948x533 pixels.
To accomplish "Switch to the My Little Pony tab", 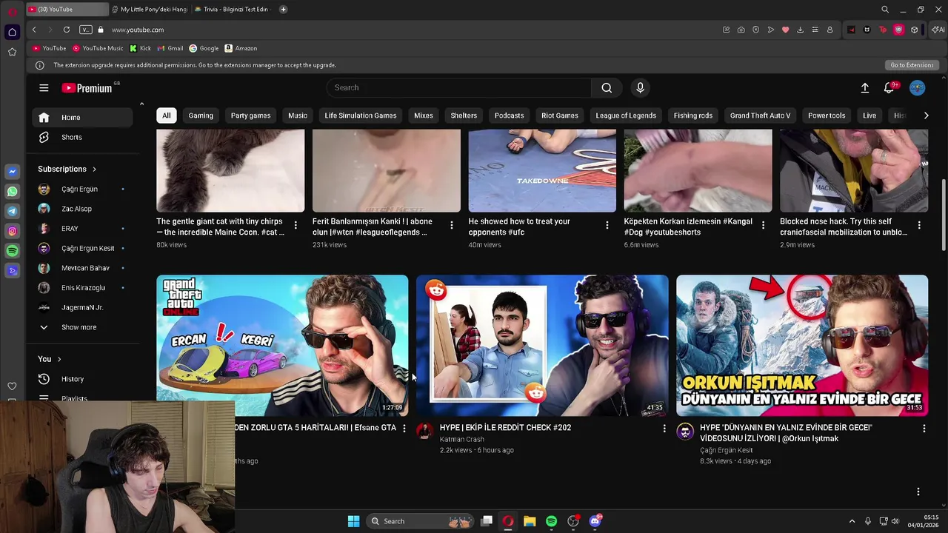I will (x=150, y=10).
